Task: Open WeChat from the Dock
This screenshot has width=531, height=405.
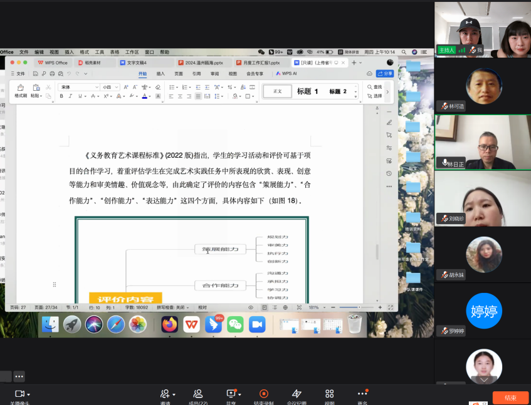Action: click(x=235, y=324)
